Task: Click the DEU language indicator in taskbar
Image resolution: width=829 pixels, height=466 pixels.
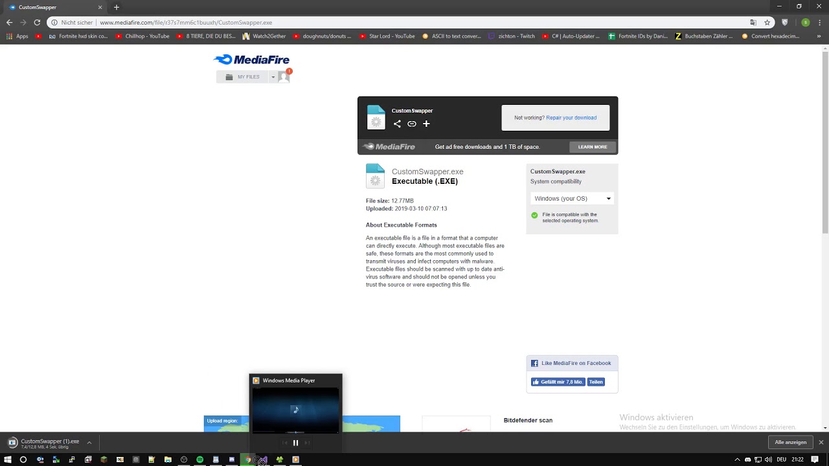Action: [x=782, y=460]
